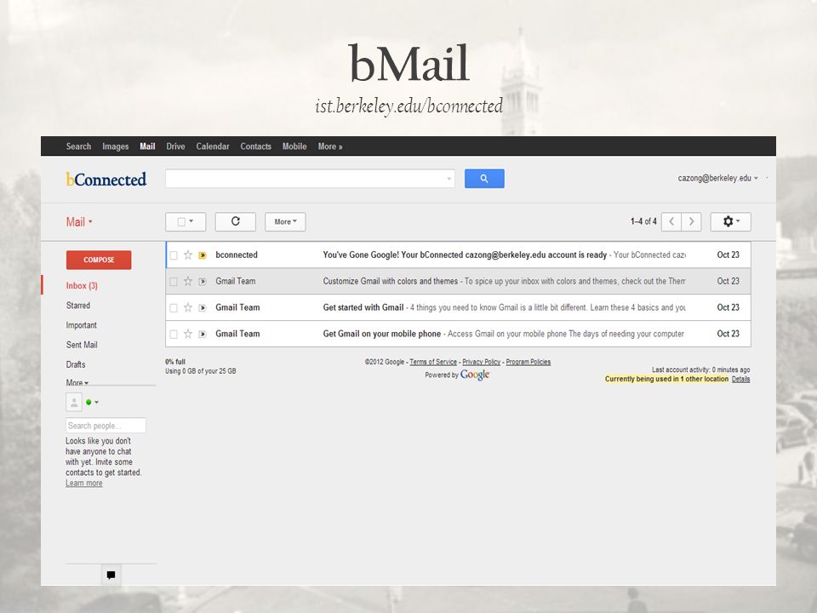Open Images in the top bar
Screen dimensions: 817x613
(x=116, y=146)
